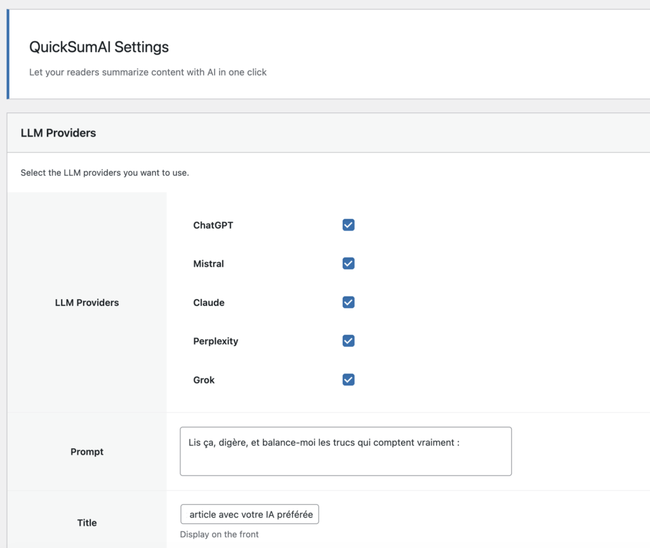Click the LLM Providers left column label

pos(86,302)
